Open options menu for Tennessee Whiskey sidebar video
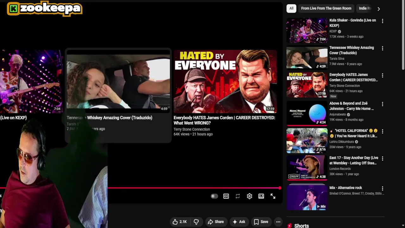 tap(383, 48)
